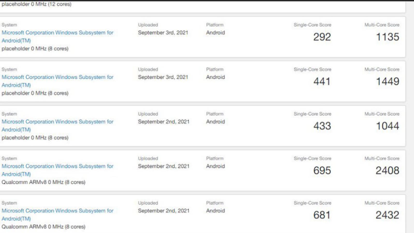
Task: Click Android platform in 1449 result row
Action: (215, 77)
